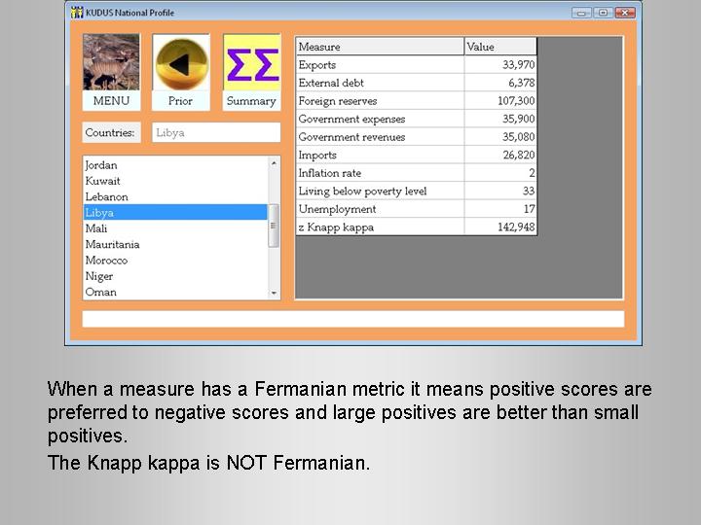Select Niger in the countries list
The height and width of the screenshot is (525, 701).
point(99,276)
